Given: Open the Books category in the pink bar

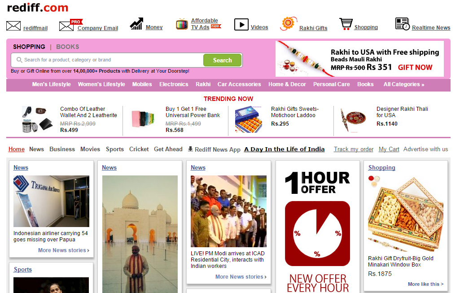Looking at the screenshot, I should coord(365,84).
